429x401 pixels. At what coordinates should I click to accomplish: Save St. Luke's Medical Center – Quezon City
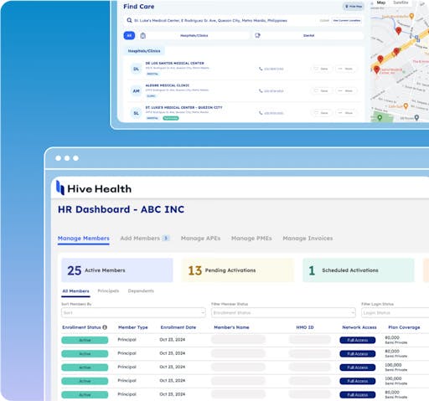click(321, 113)
